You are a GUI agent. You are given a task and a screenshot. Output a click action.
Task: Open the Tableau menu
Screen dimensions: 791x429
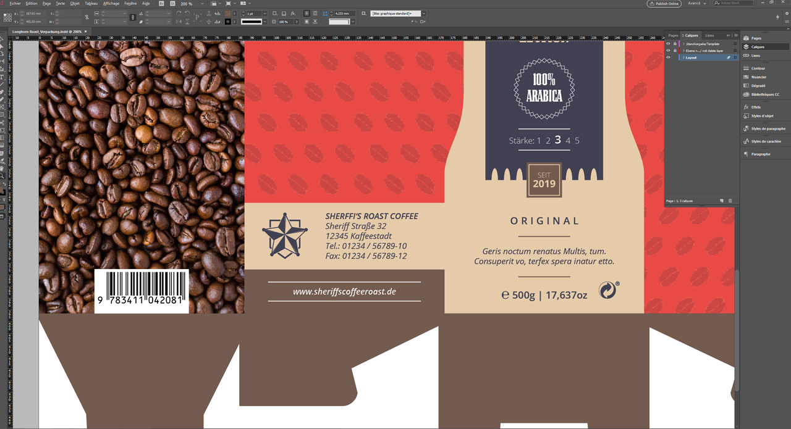tap(91, 4)
